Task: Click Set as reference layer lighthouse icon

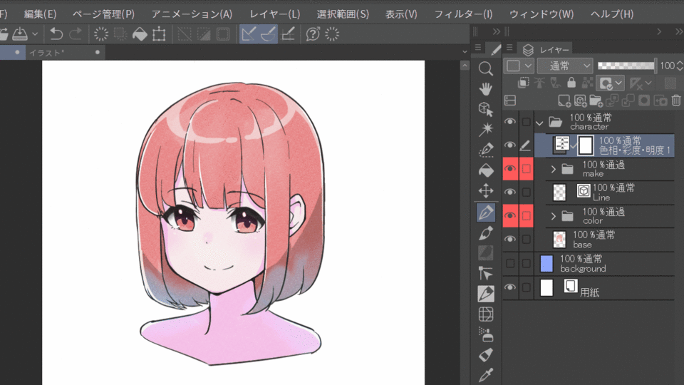Action: 539,83
